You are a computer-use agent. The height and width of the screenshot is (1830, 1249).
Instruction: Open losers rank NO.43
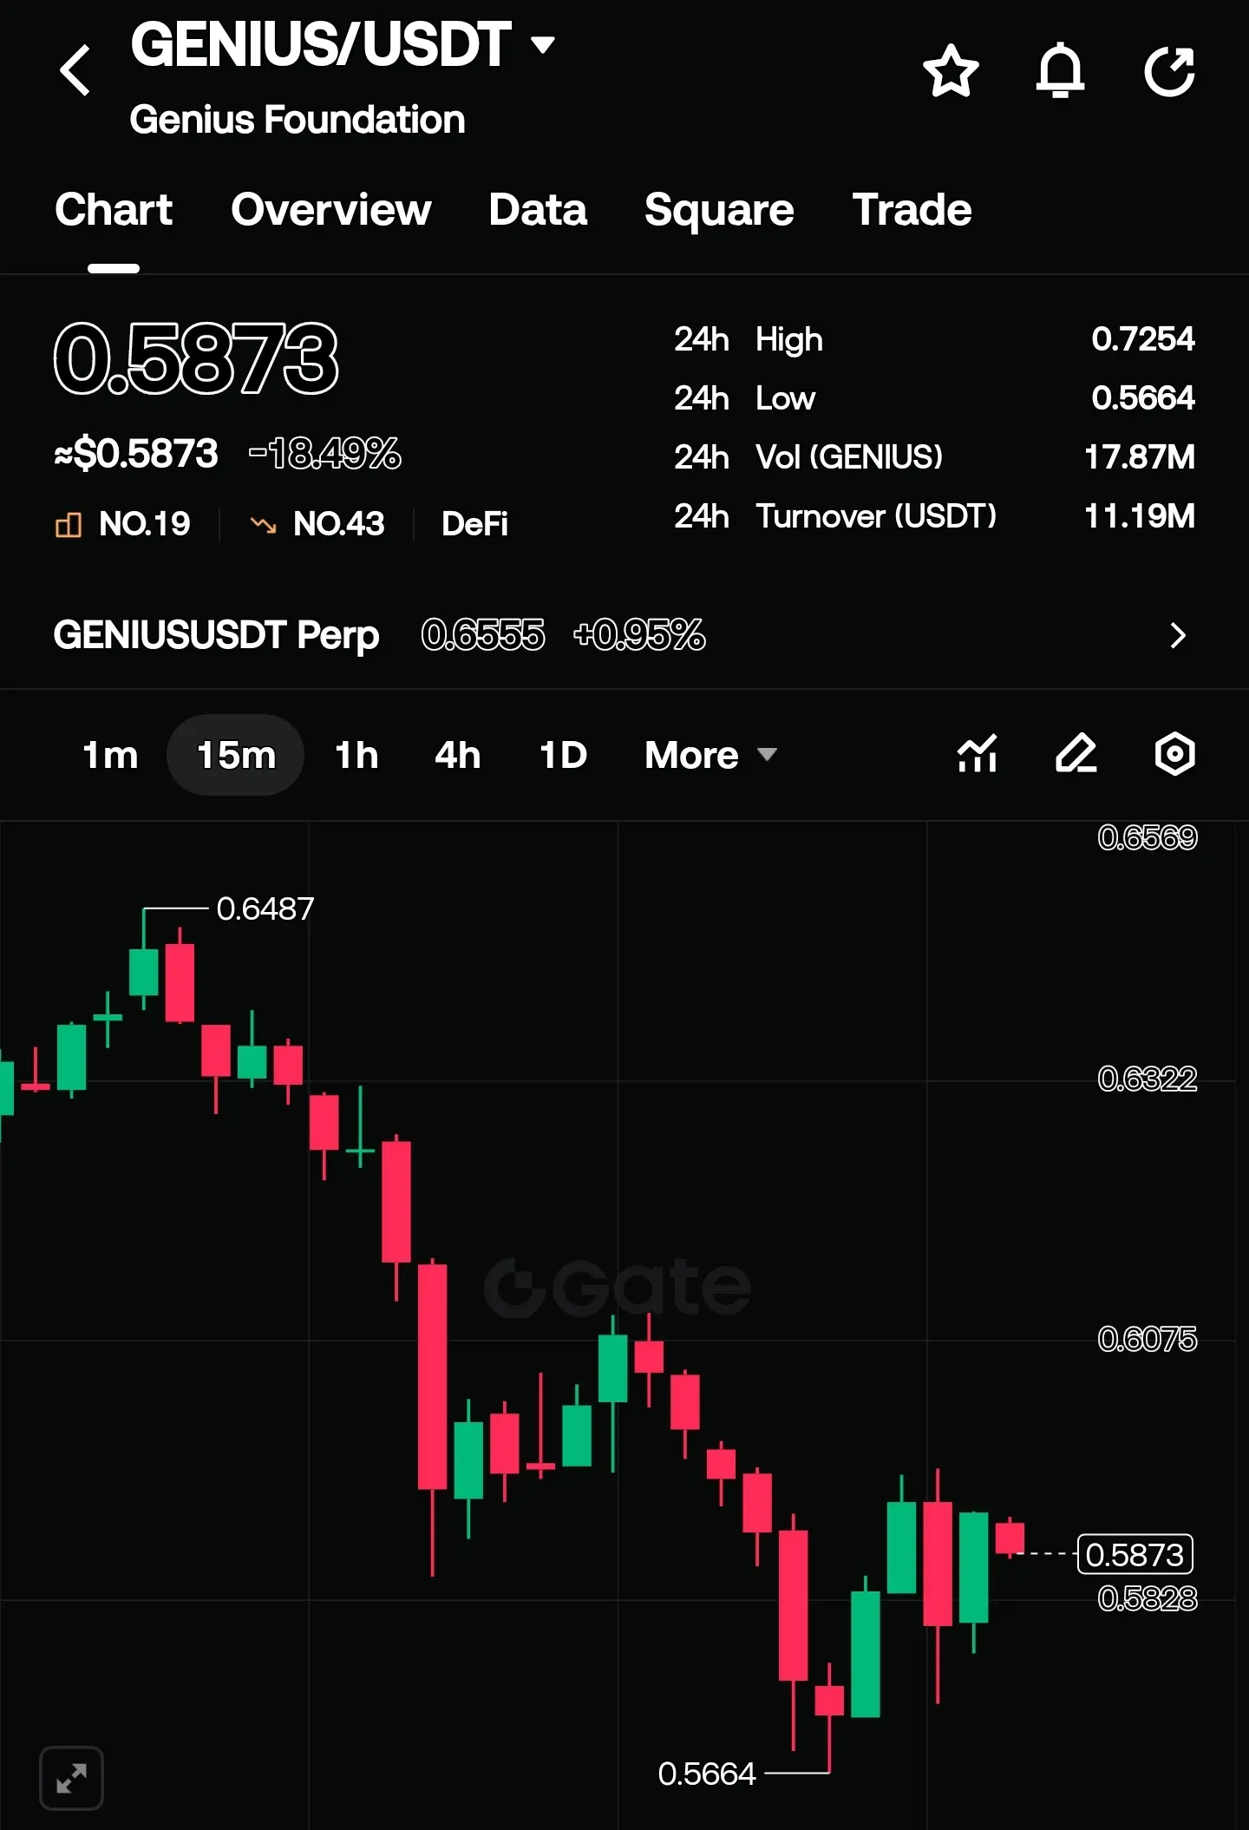(x=317, y=524)
